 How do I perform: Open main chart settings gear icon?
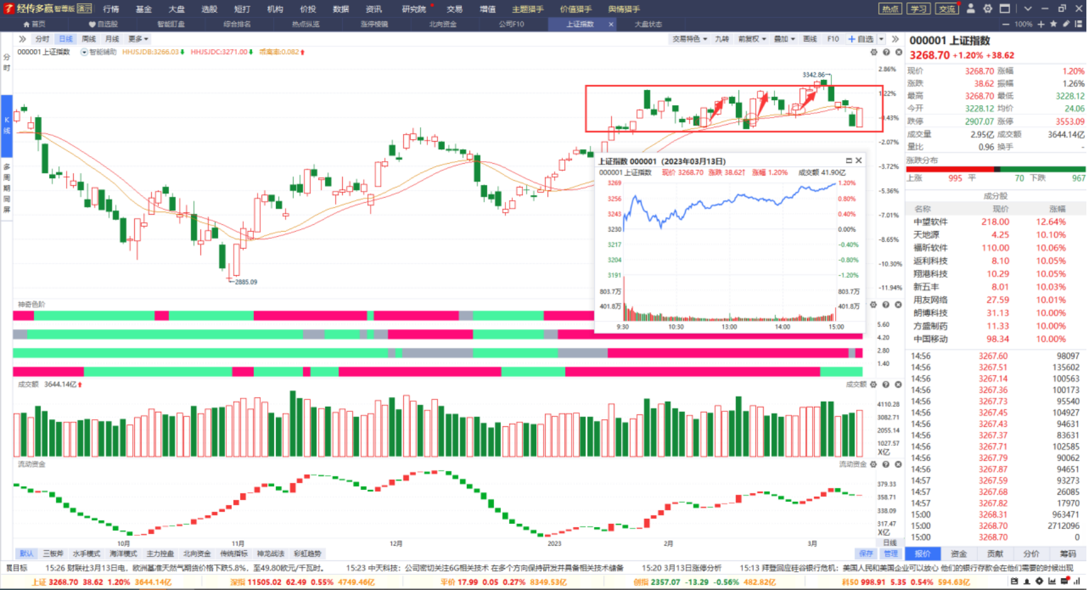tap(874, 52)
